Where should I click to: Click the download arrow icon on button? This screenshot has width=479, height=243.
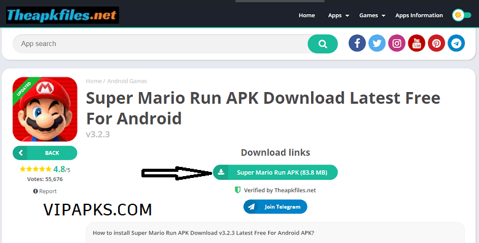coord(221,172)
